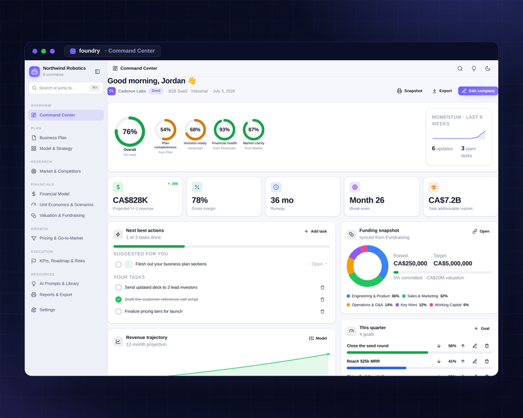Click the lightning icon beside Next best actions
523x418 pixels.
pyautogui.click(x=118, y=234)
